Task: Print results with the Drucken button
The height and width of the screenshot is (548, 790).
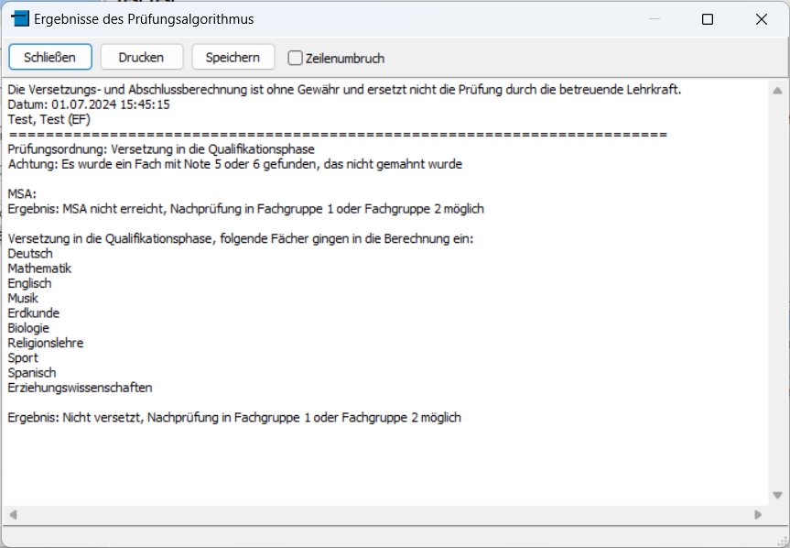Action: [142, 57]
